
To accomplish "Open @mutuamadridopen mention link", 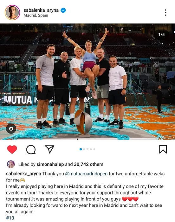I will coord(86,174).
